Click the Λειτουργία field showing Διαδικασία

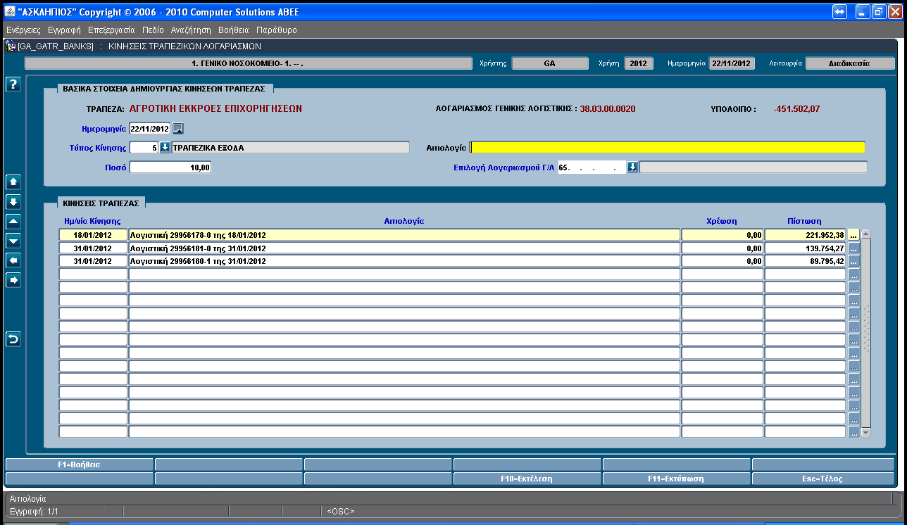coord(850,63)
